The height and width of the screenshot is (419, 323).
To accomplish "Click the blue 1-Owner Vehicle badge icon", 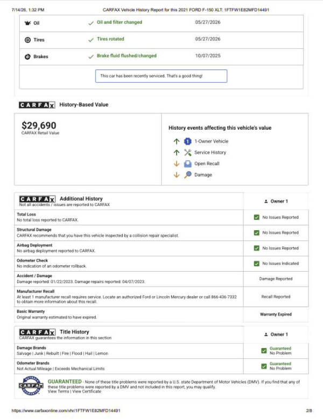I will point(188,141).
